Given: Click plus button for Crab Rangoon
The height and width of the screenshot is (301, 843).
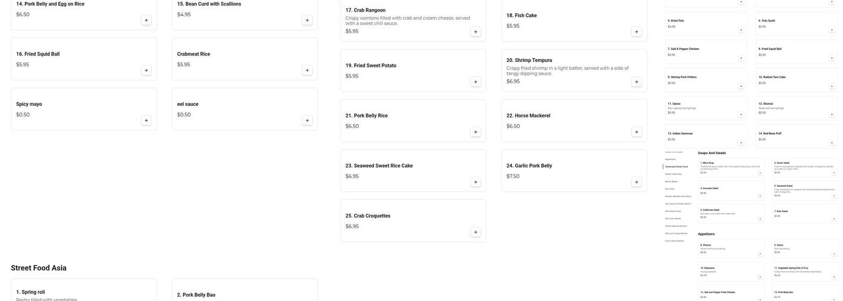Looking at the screenshot, I should click(476, 31).
